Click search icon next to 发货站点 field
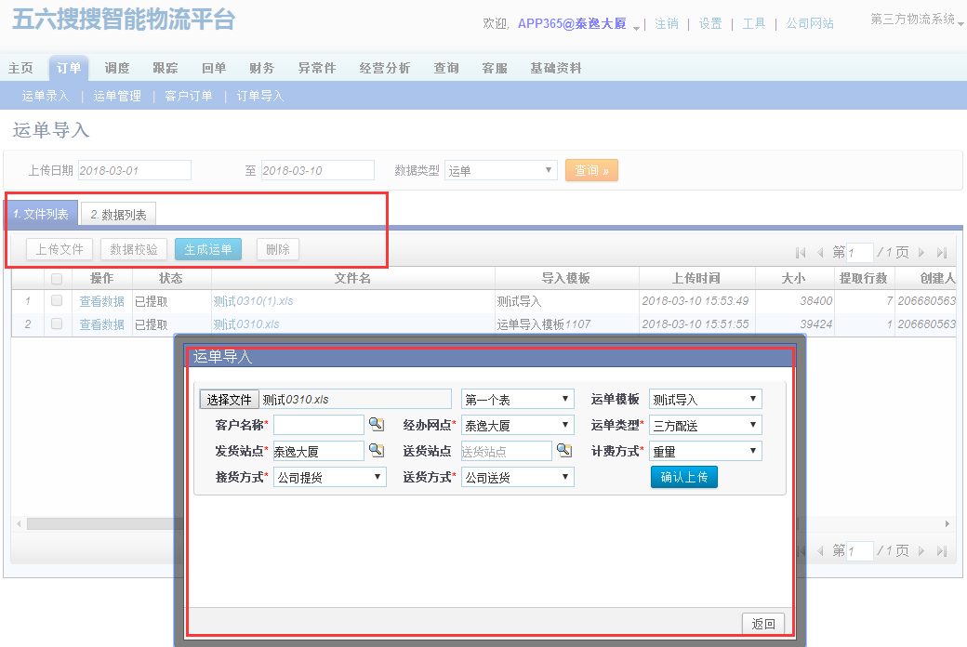This screenshot has width=967, height=647. tap(376, 451)
